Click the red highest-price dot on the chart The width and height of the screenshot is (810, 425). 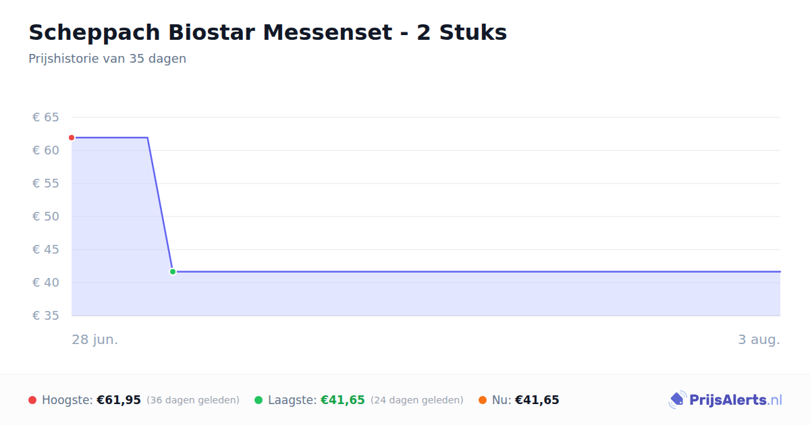click(x=72, y=138)
